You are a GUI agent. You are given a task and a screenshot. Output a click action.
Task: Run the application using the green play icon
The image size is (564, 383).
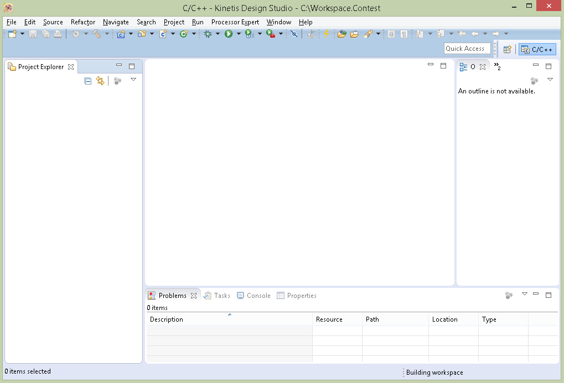[x=230, y=34]
